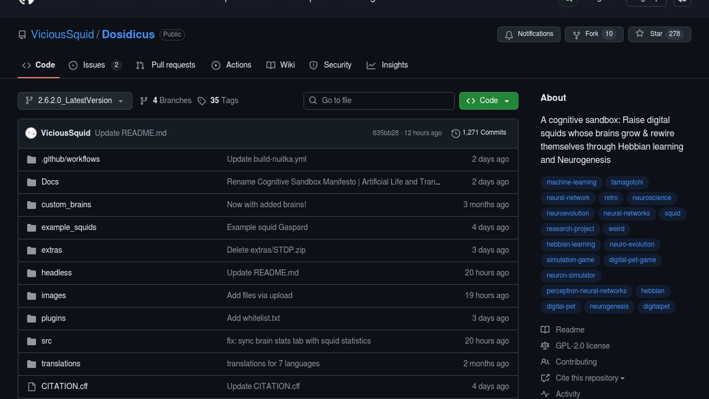Click the Notifications bell icon

(x=509, y=35)
